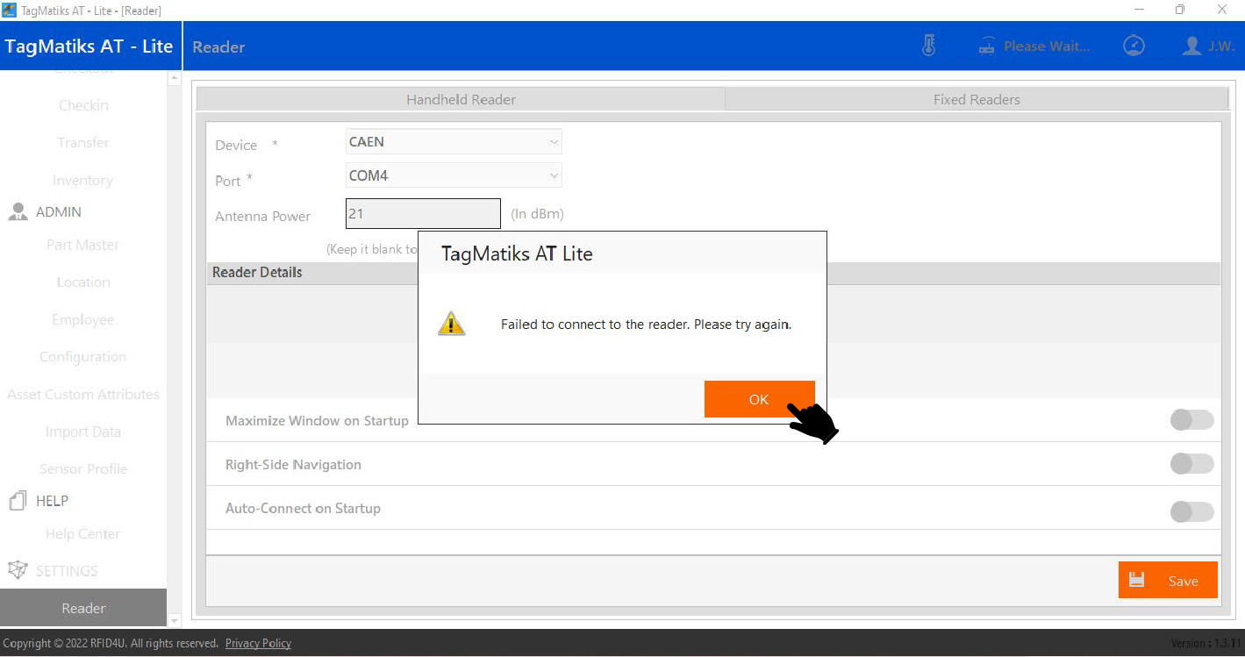Viewport: 1245px width, 657px height.
Task: Toggle Right-Side Navigation switch
Action: coord(1191,464)
